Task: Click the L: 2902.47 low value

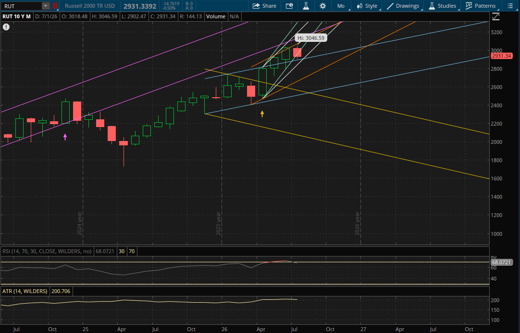Action: click(134, 16)
